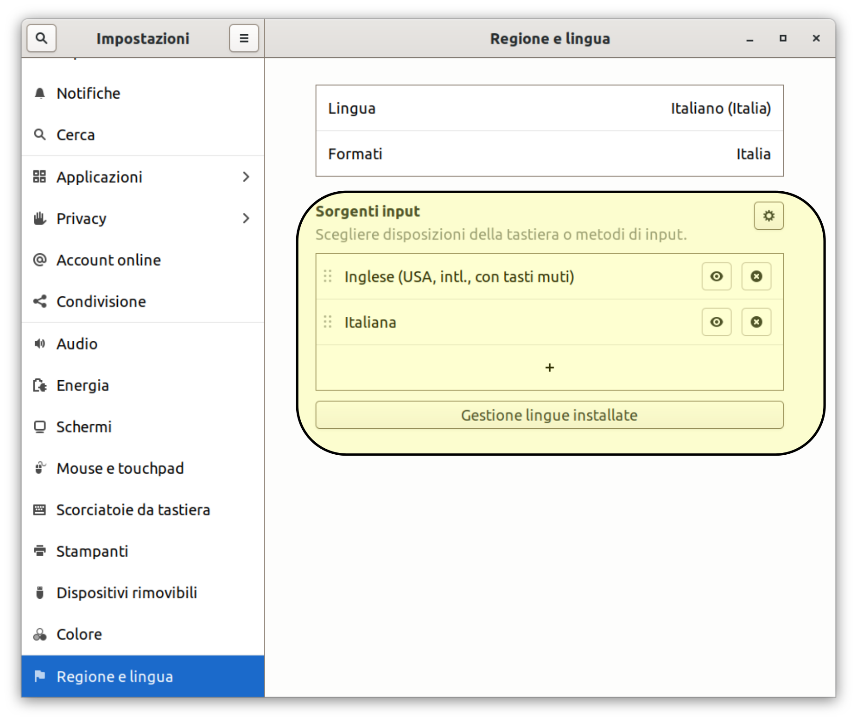Screen dimensions: 857x721
Task: Open the Lingua selection row
Action: pos(550,108)
